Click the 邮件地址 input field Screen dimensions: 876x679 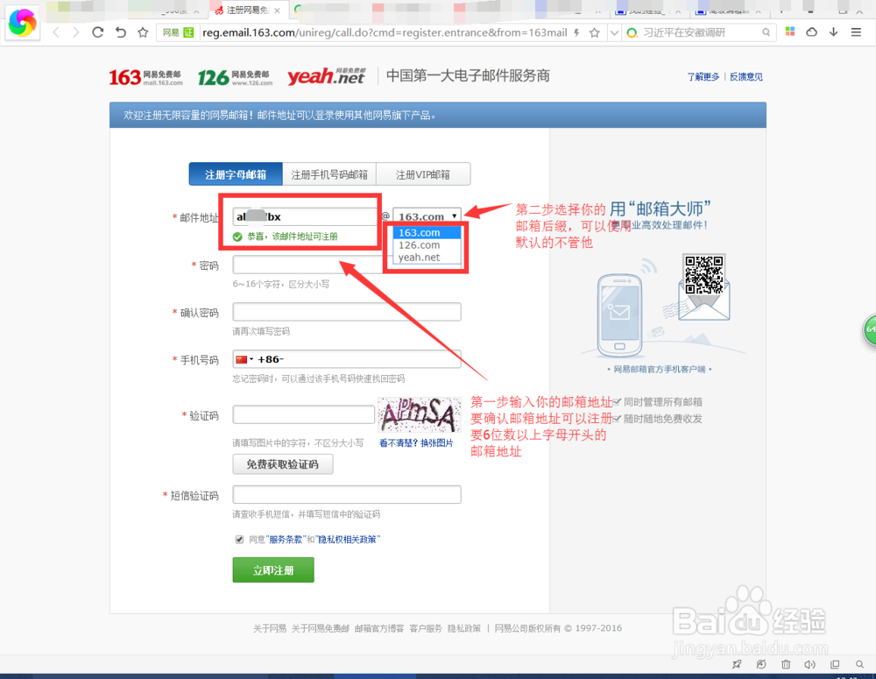[305, 216]
